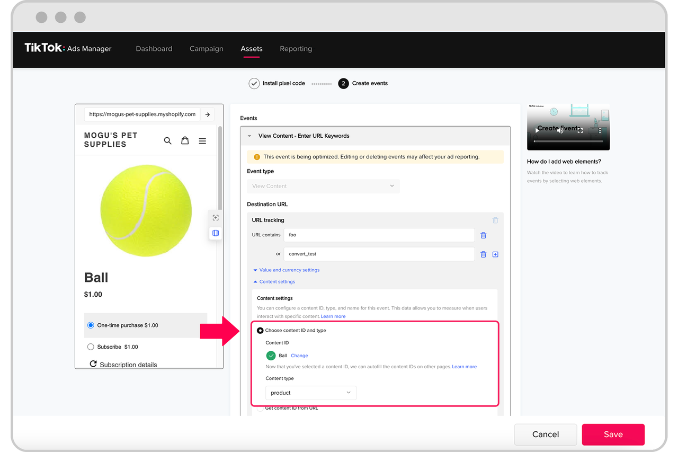
Task: Click the arrow button beside the store URL
Action: click(208, 114)
